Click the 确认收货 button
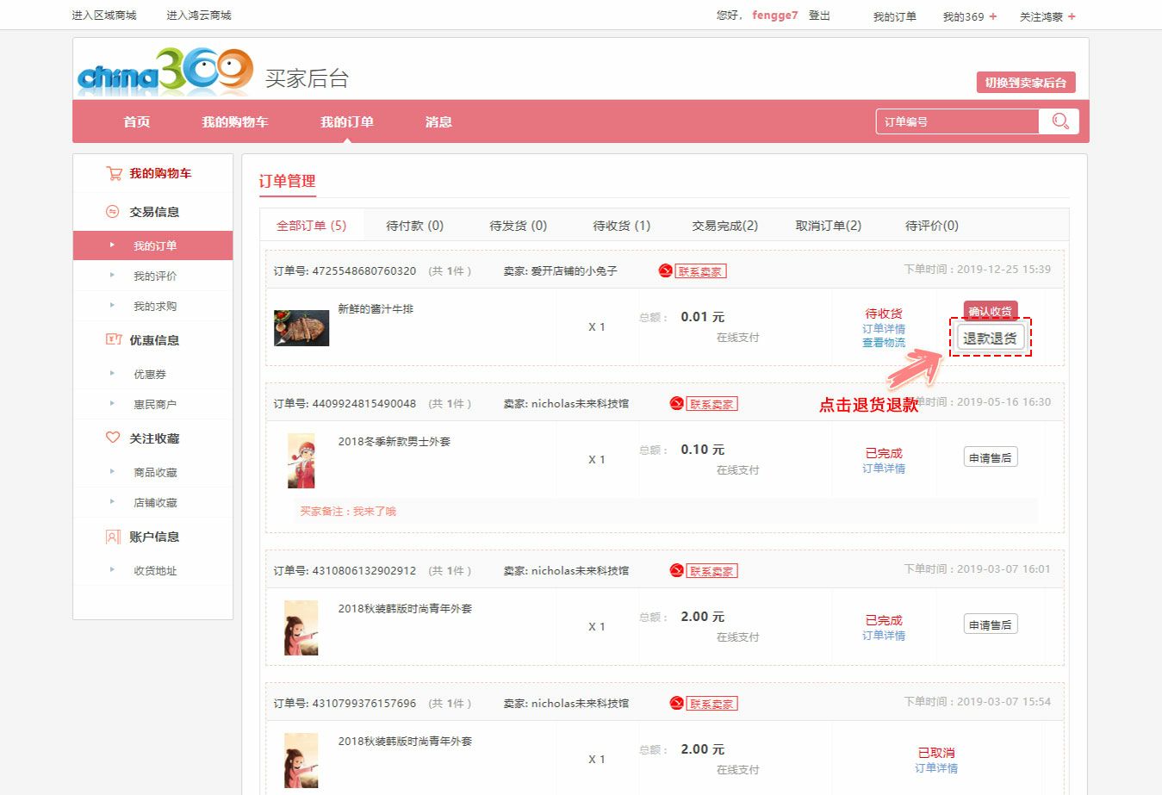The image size is (1162, 795). (990, 311)
